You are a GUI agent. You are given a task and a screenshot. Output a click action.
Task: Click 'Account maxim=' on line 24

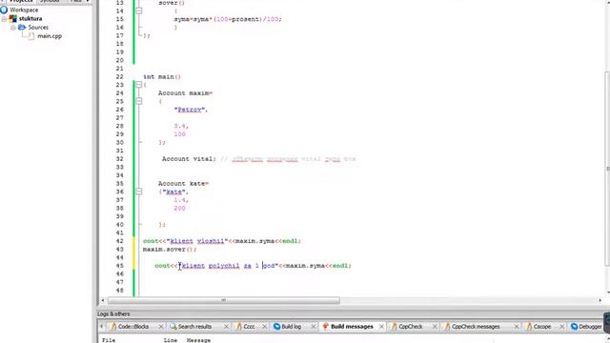(x=186, y=93)
